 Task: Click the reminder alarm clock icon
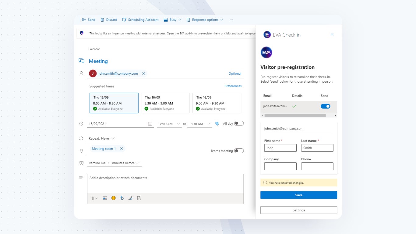coord(81,163)
